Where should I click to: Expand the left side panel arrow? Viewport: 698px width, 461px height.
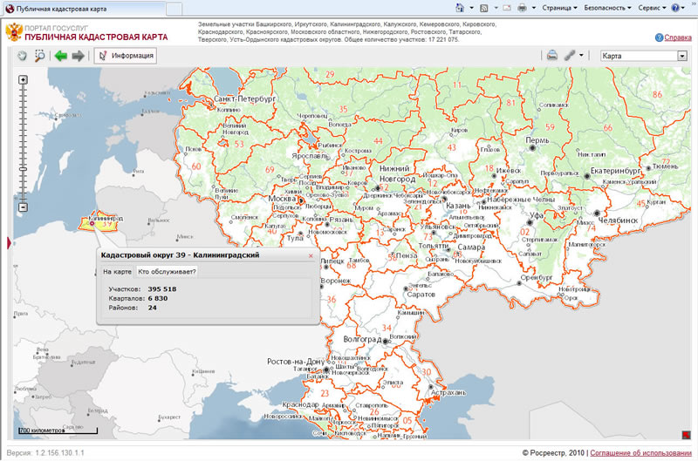pos(9,243)
